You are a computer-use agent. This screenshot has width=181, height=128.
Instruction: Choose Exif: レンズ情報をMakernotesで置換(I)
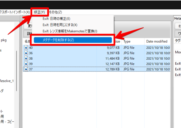[70, 31]
